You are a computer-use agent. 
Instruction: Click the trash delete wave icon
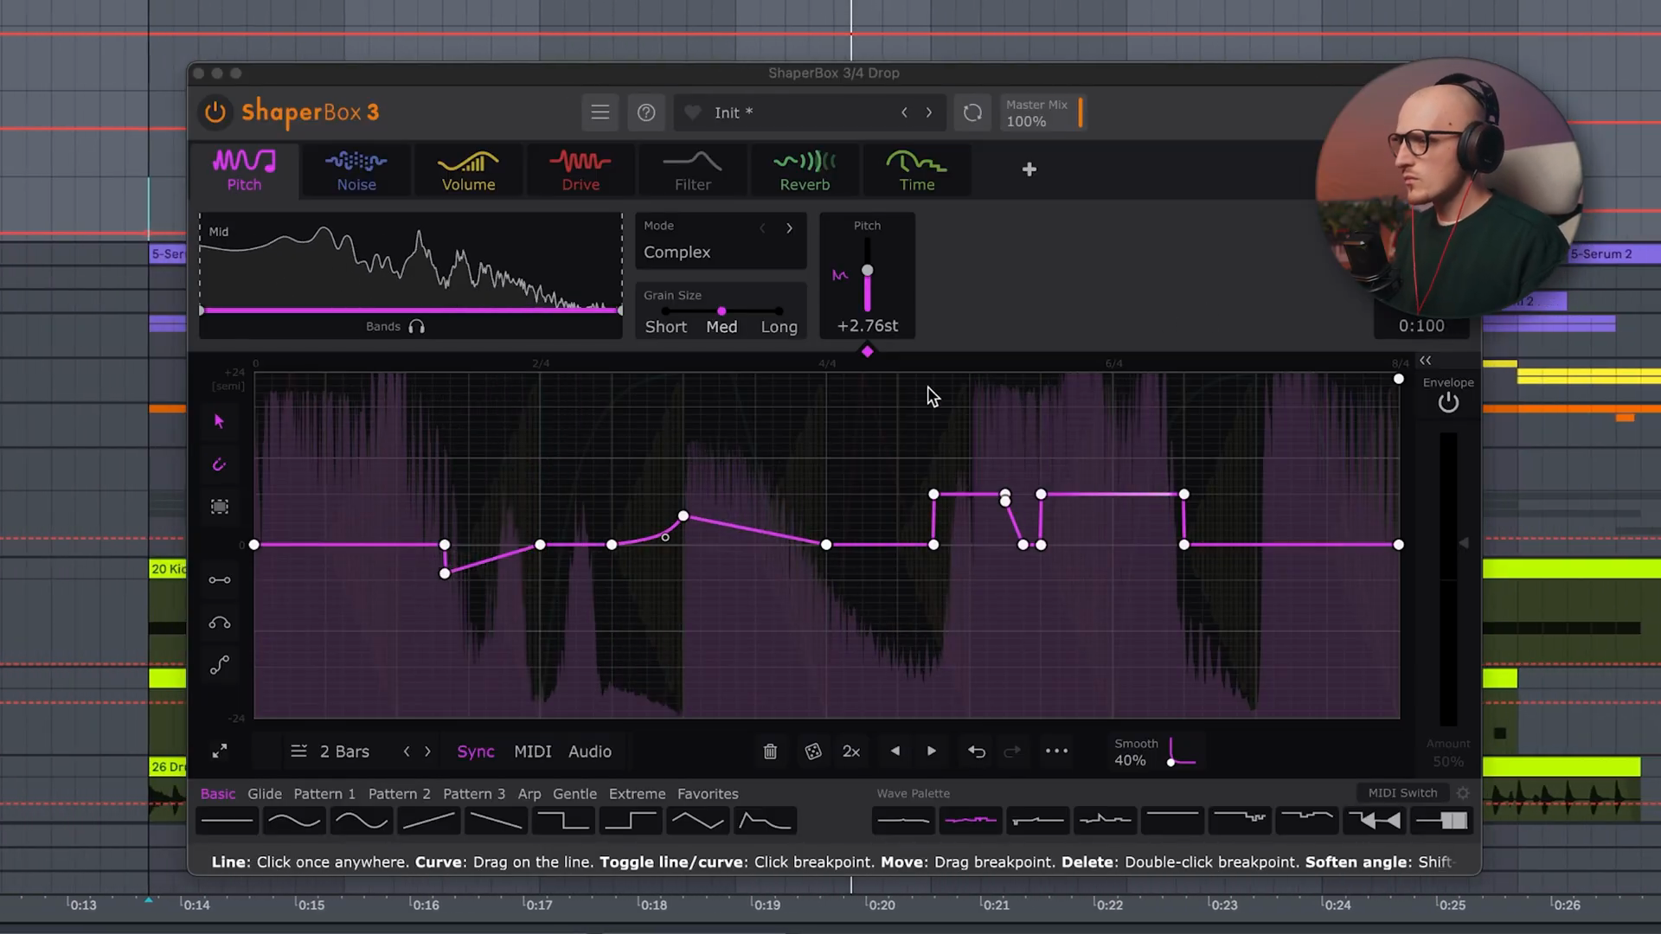(x=770, y=752)
